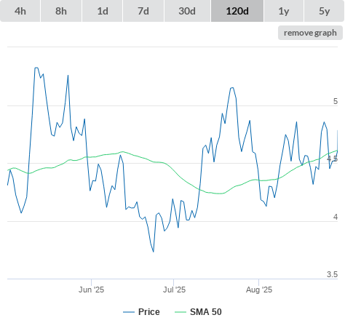Click the y-axis label 3.5
345x331 pixels.
[332, 274]
